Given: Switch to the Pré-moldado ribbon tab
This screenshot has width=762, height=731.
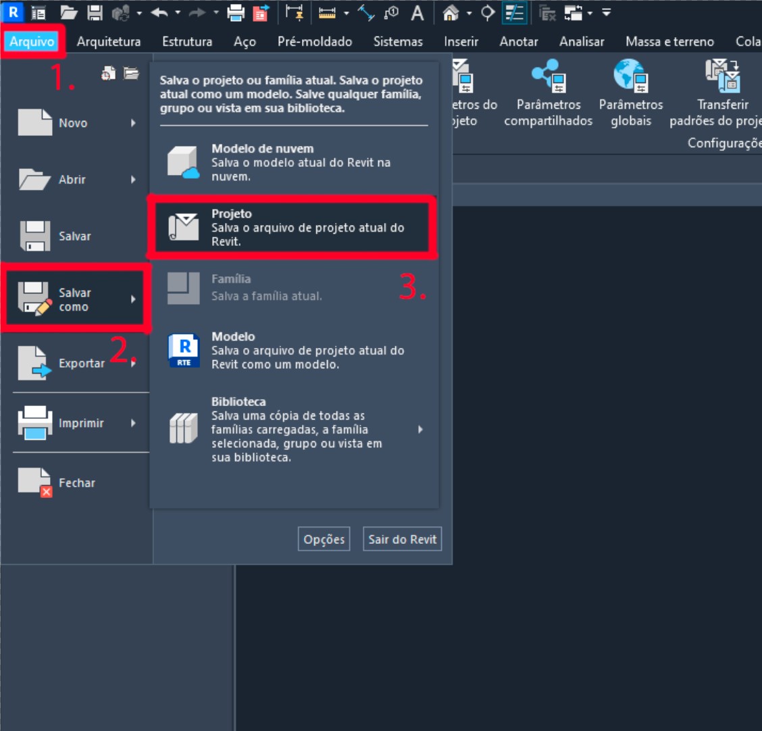Looking at the screenshot, I should tap(315, 41).
